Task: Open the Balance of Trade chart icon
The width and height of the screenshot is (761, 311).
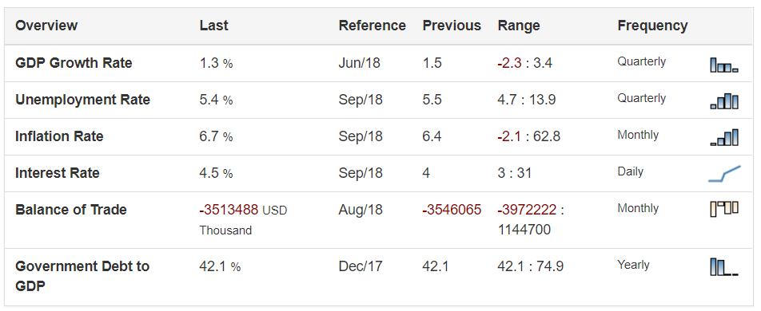Action: pos(724,209)
